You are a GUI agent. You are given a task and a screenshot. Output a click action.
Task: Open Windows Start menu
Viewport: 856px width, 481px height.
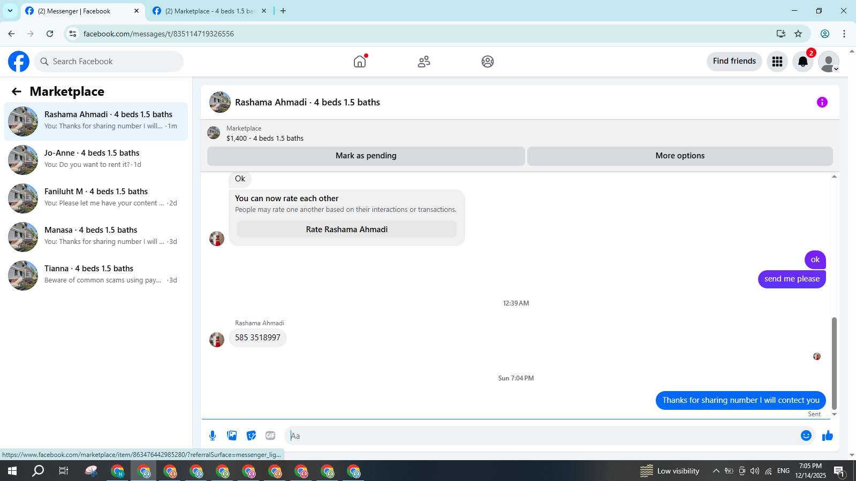pyautogui.click(x=12, y=471)
